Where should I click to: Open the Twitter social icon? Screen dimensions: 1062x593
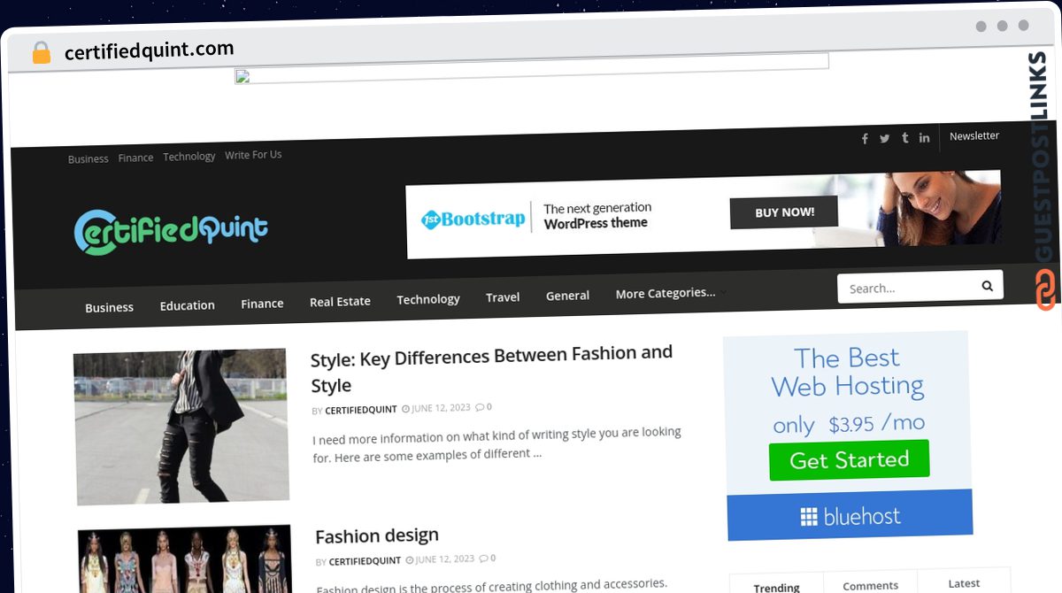[884, 138]
